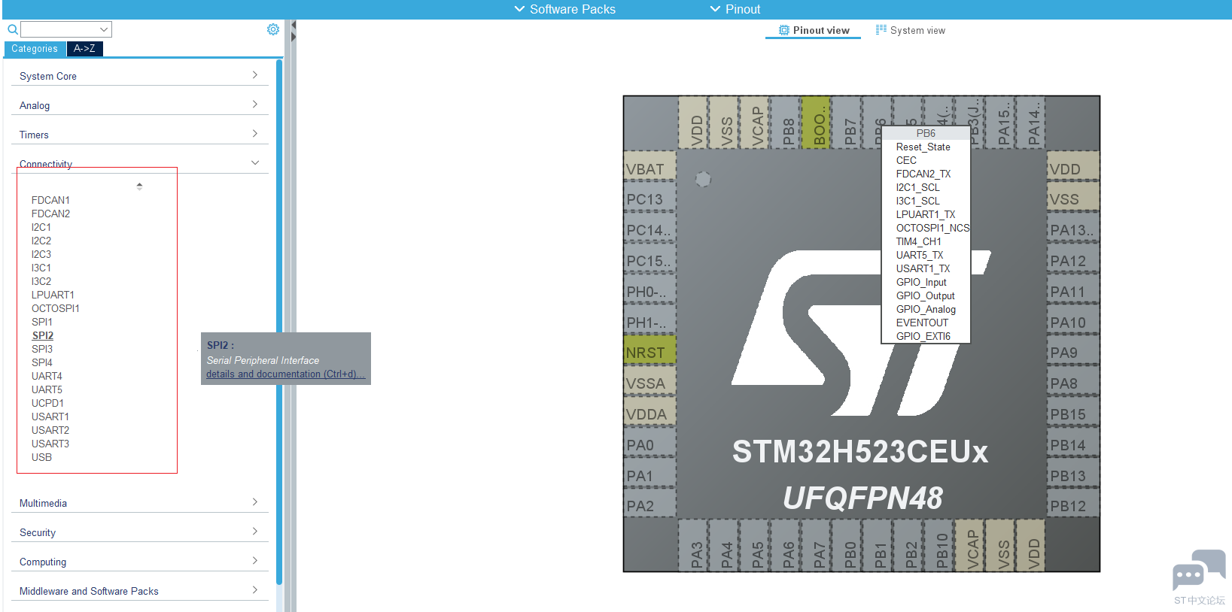Select SPI3 peripheral

tap(42, 349)
